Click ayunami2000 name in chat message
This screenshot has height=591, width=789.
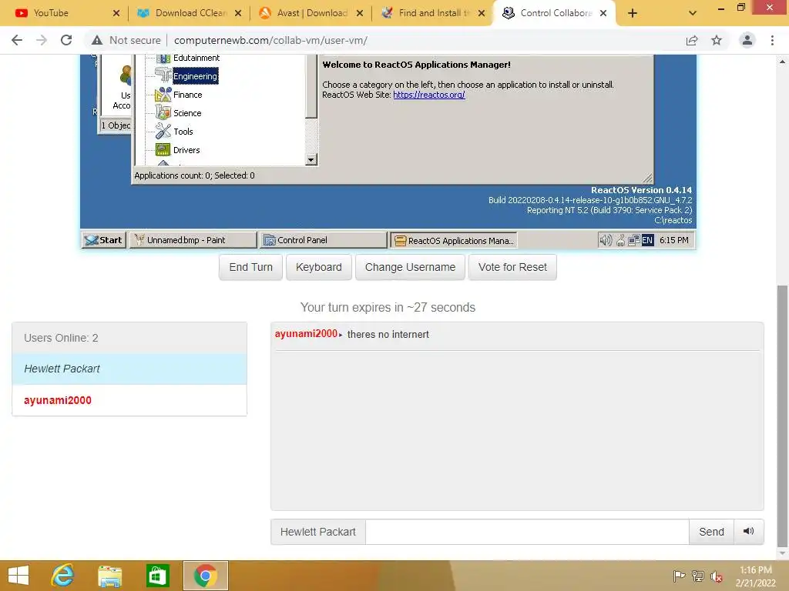click(306, 334)
